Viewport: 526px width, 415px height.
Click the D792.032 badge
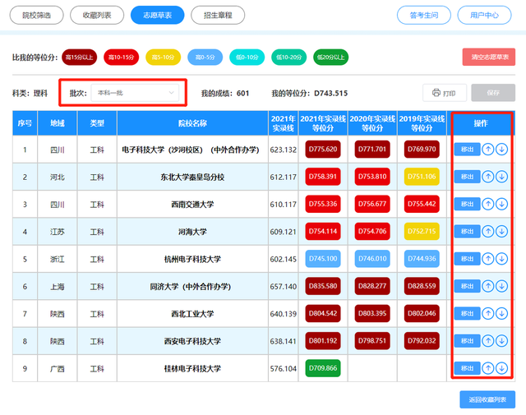pyautogui.click(x=422, y=341)
